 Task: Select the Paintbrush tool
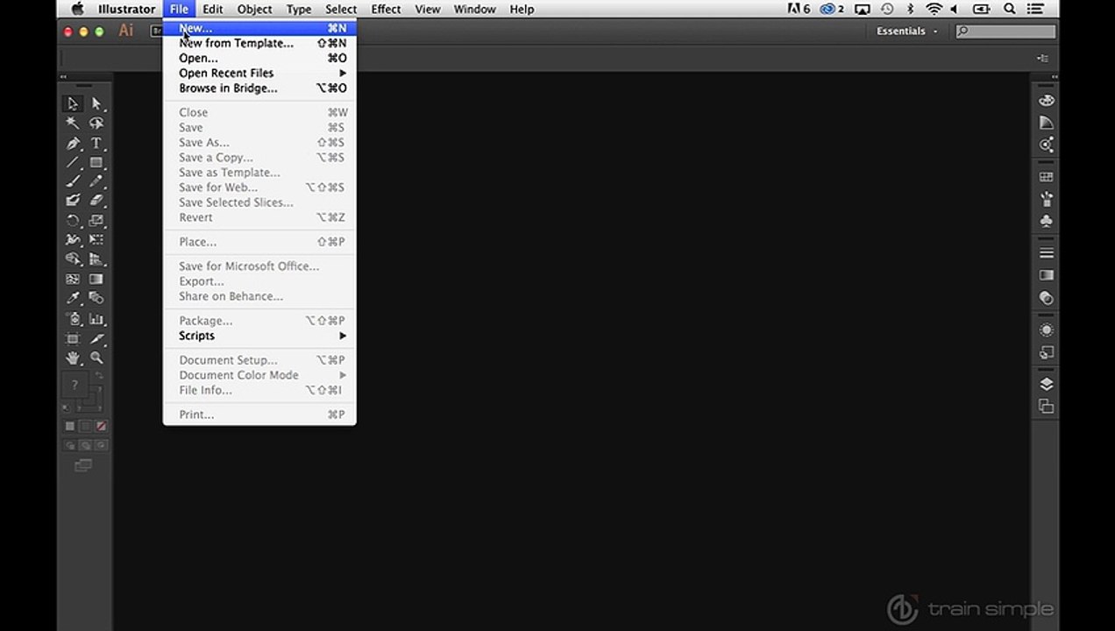coord(73,181)
